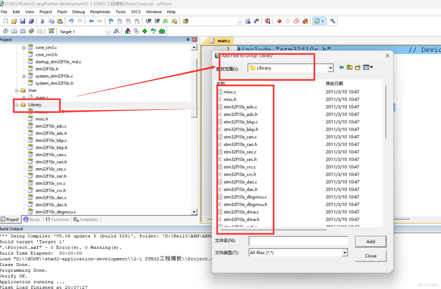Open the 查找范围 Library folder dropdown
This screenshot has width=441, height=289.
330,68
